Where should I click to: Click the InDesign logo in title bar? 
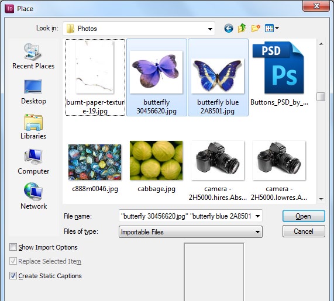[9, 9]
